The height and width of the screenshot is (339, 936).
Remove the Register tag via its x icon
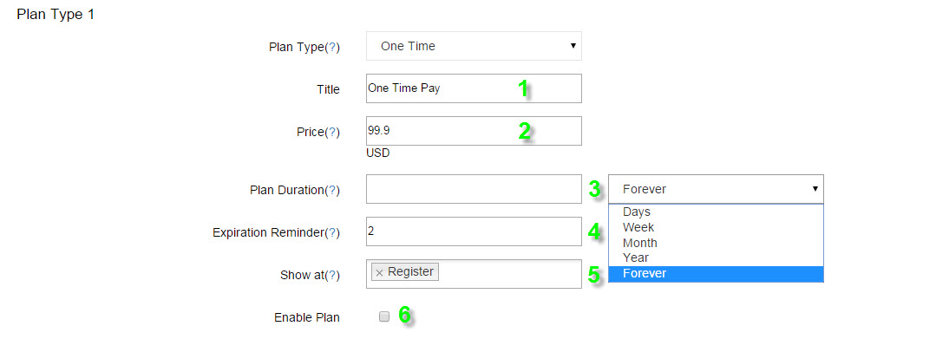pyautogui.click(x=379, y=273)
